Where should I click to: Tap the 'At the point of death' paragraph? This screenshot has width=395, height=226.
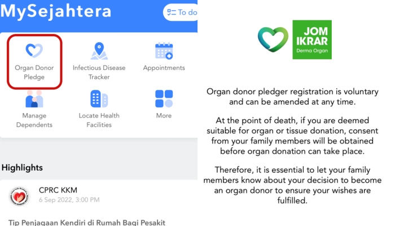[x=293, y=136]
